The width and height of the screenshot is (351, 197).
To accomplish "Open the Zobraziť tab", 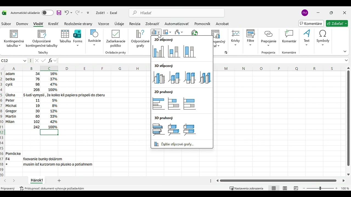I will pyautogui.click(x=152, y=24).
